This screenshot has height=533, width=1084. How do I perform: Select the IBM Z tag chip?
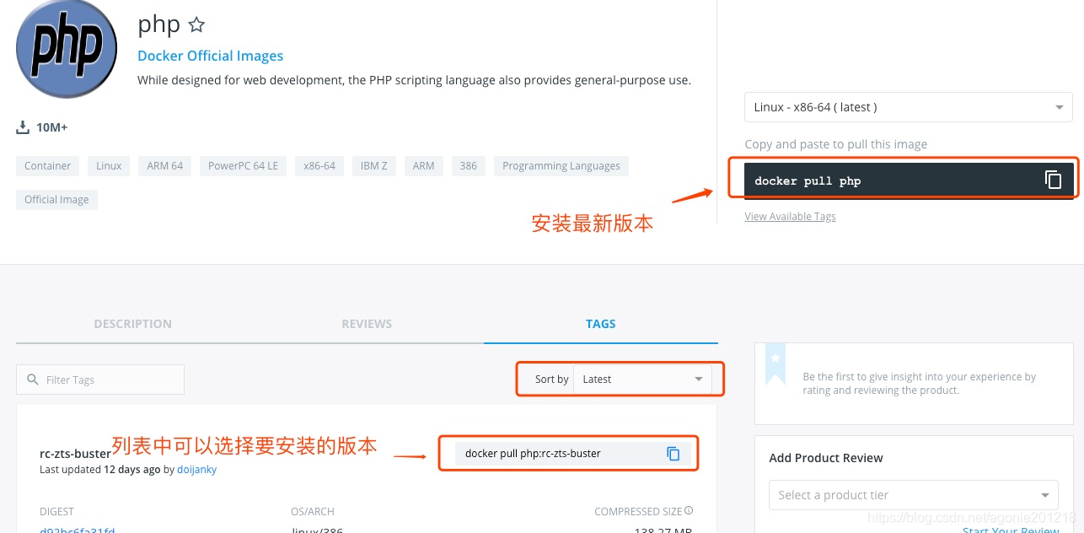point(373,166)
